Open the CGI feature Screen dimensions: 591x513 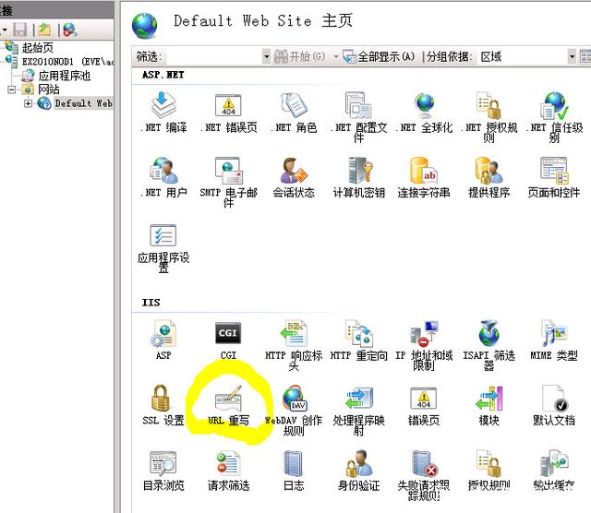click(228, 340)
